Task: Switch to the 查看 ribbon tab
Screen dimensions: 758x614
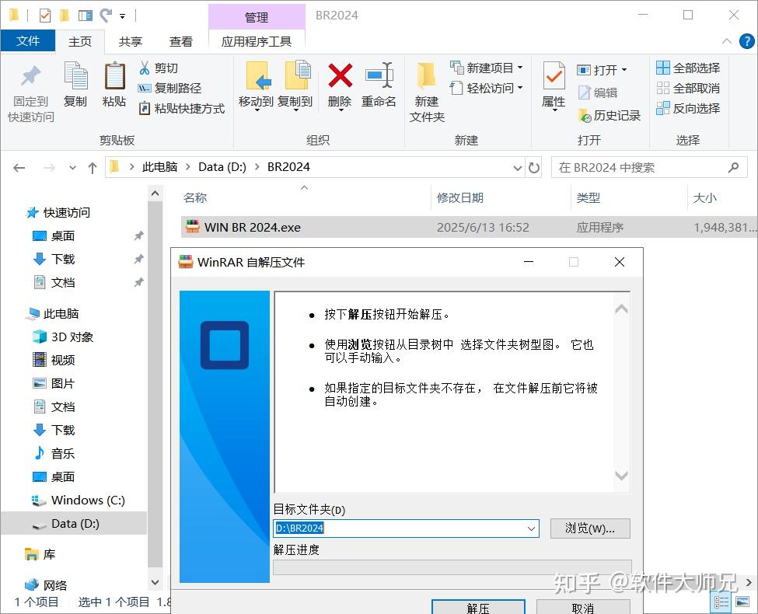Action: 181,41
